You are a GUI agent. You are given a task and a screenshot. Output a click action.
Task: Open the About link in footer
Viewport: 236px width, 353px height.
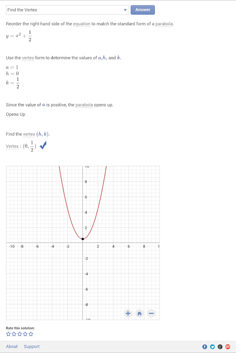click(12, 346)
